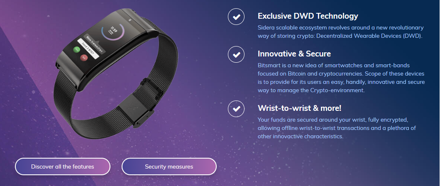Click the small sensor dot above watch display

pyautogui.click(x=130, y=20)
